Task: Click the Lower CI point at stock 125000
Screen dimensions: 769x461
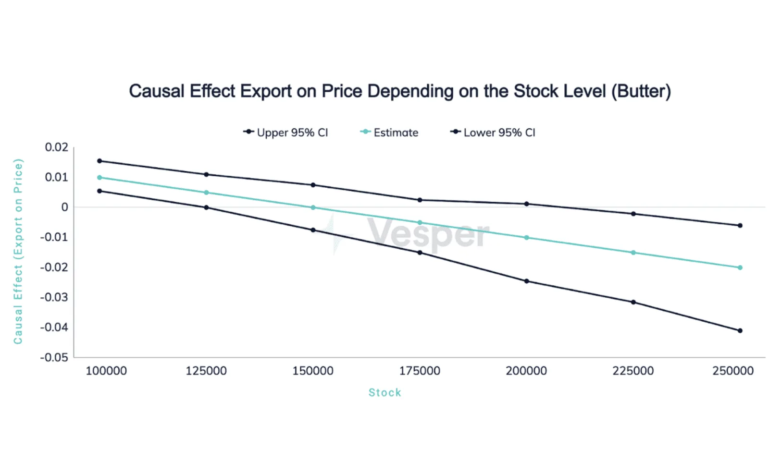Action: [206, 207]
